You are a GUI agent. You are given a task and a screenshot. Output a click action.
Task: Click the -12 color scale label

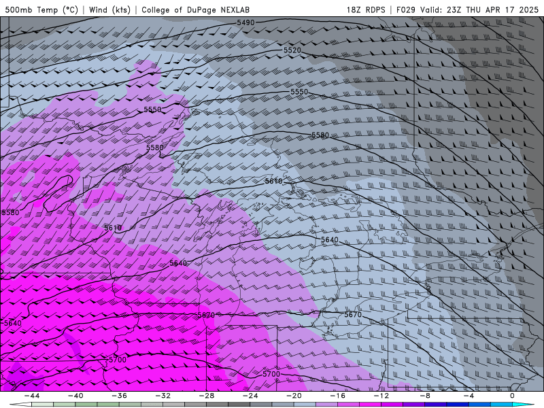coord(381,396)
